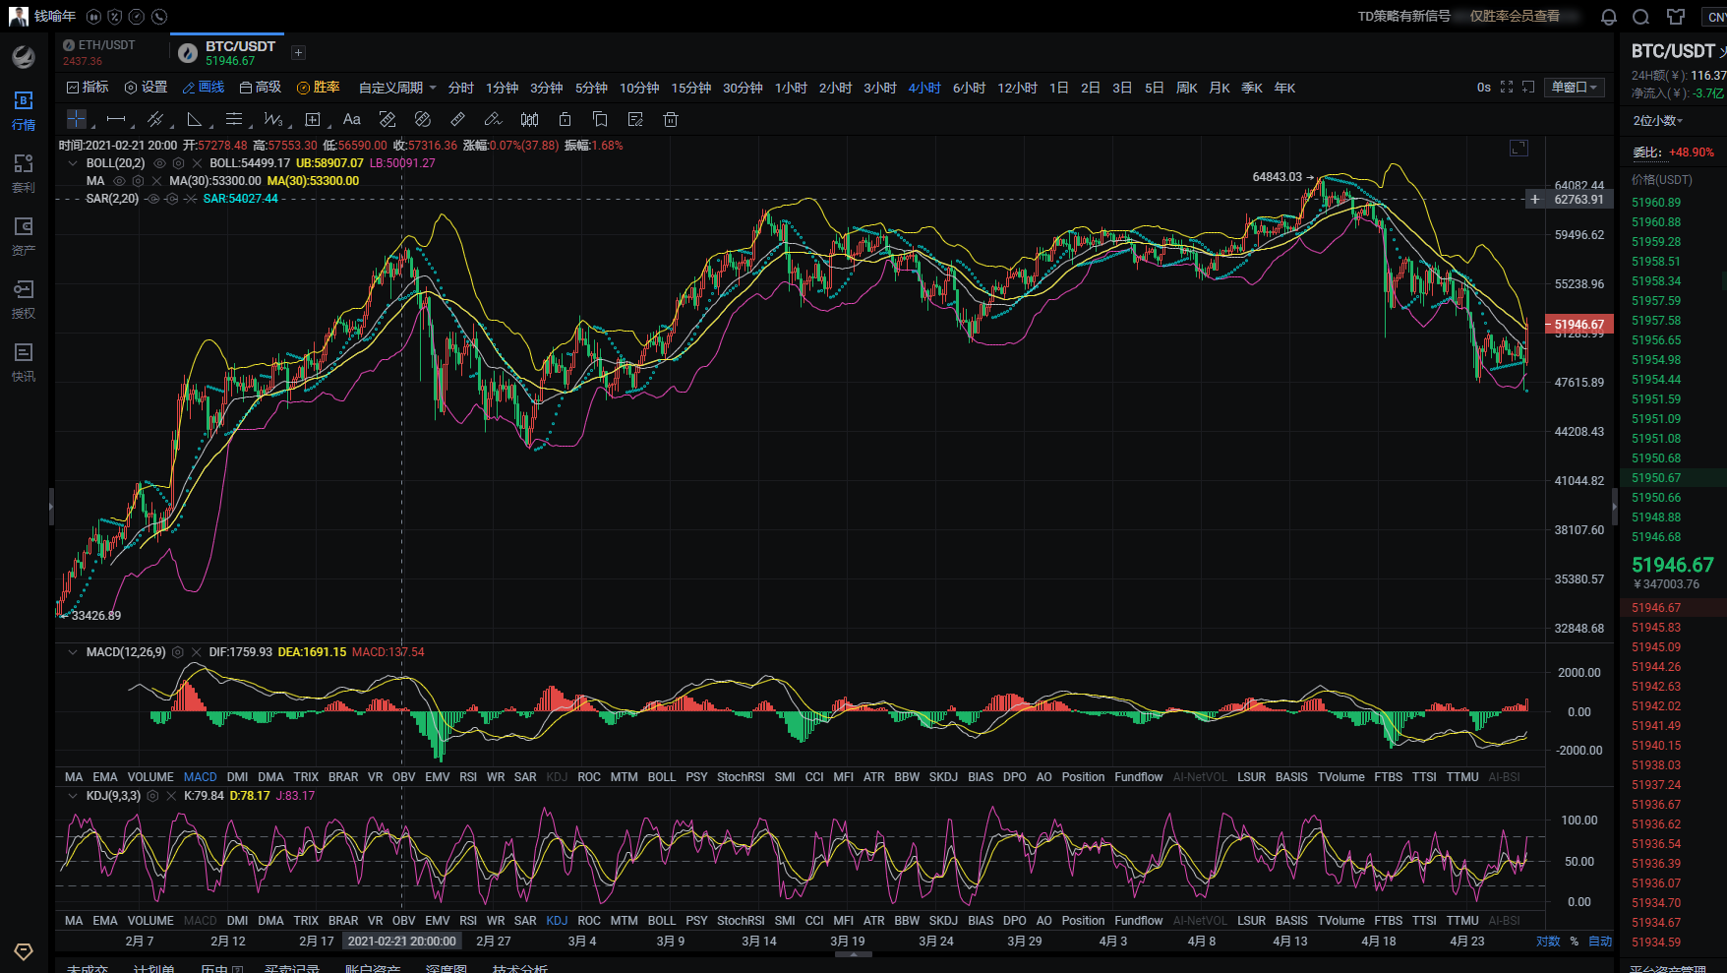
Task: Select the crosshair cursor drawing tool
Action: pos(76,119)
